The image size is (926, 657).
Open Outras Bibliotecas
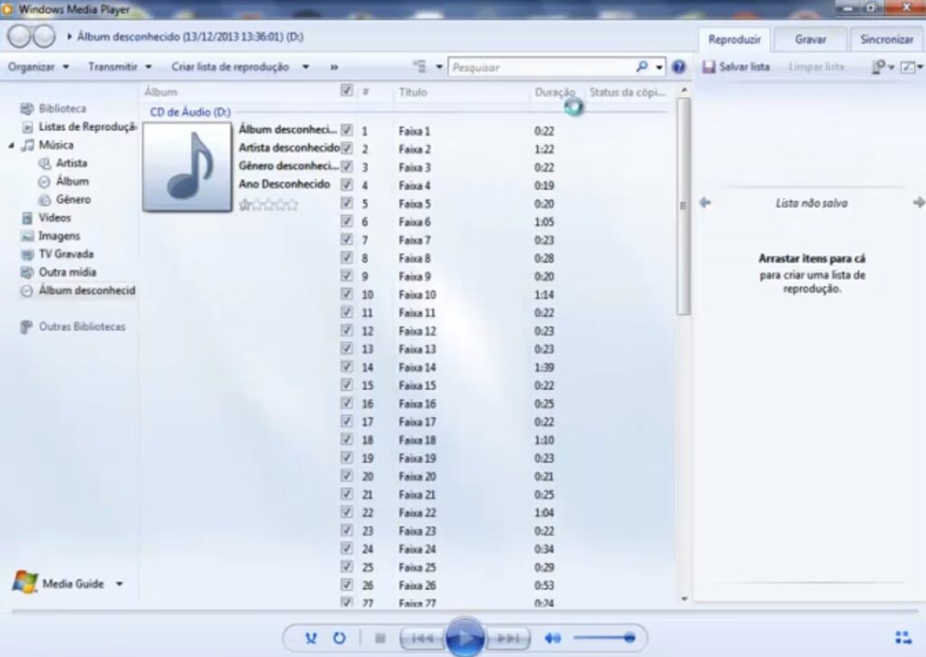coord(81,327)
